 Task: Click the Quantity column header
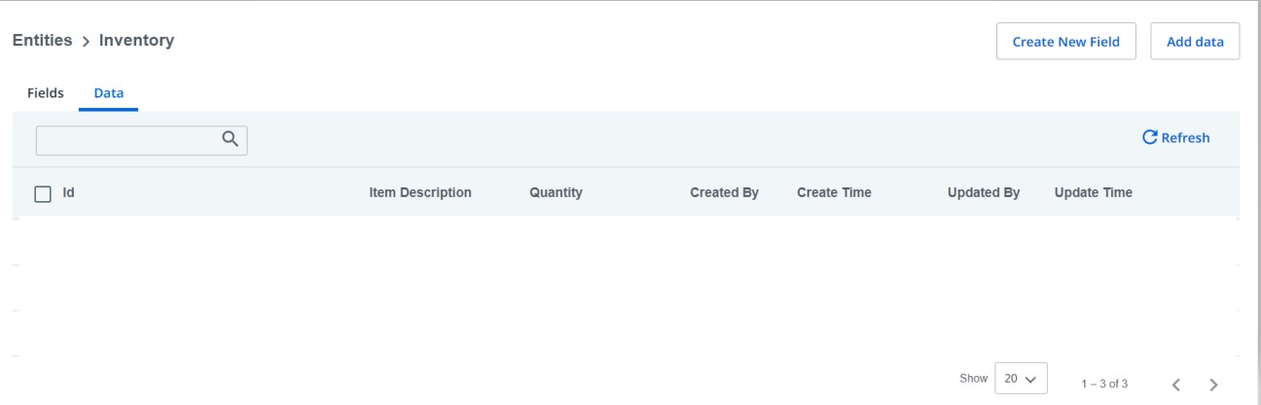coord(556,193)
